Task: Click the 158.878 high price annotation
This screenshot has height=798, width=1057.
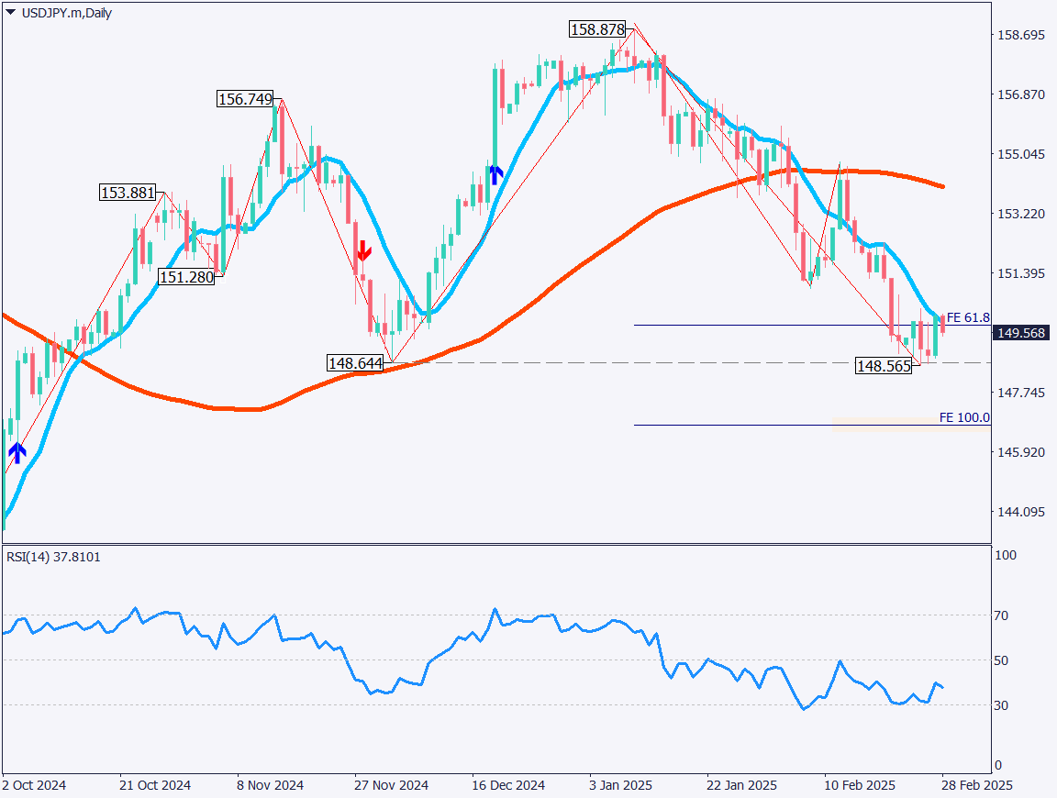Action: pyautogui.click(x=598, y=28)
